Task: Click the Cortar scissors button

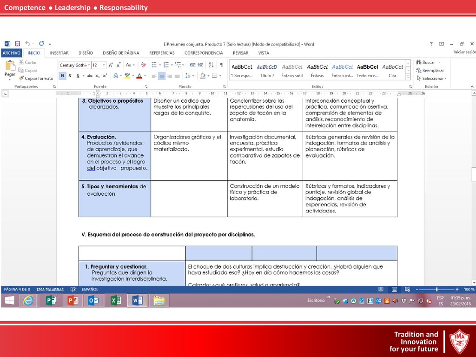Action: pos(27,62)
